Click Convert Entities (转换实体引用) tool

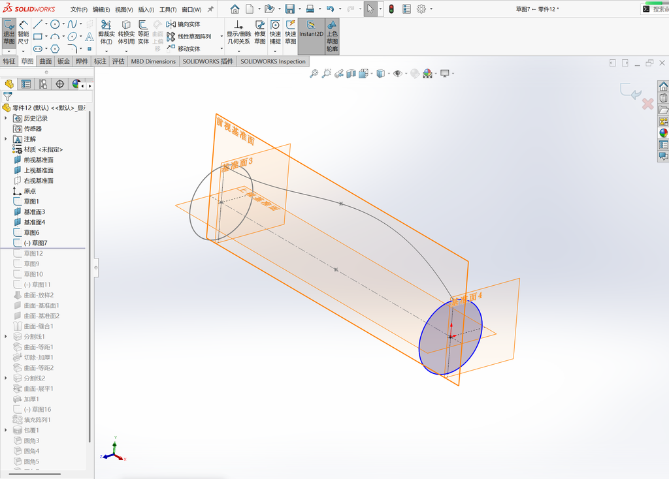[x=126, y=33]
